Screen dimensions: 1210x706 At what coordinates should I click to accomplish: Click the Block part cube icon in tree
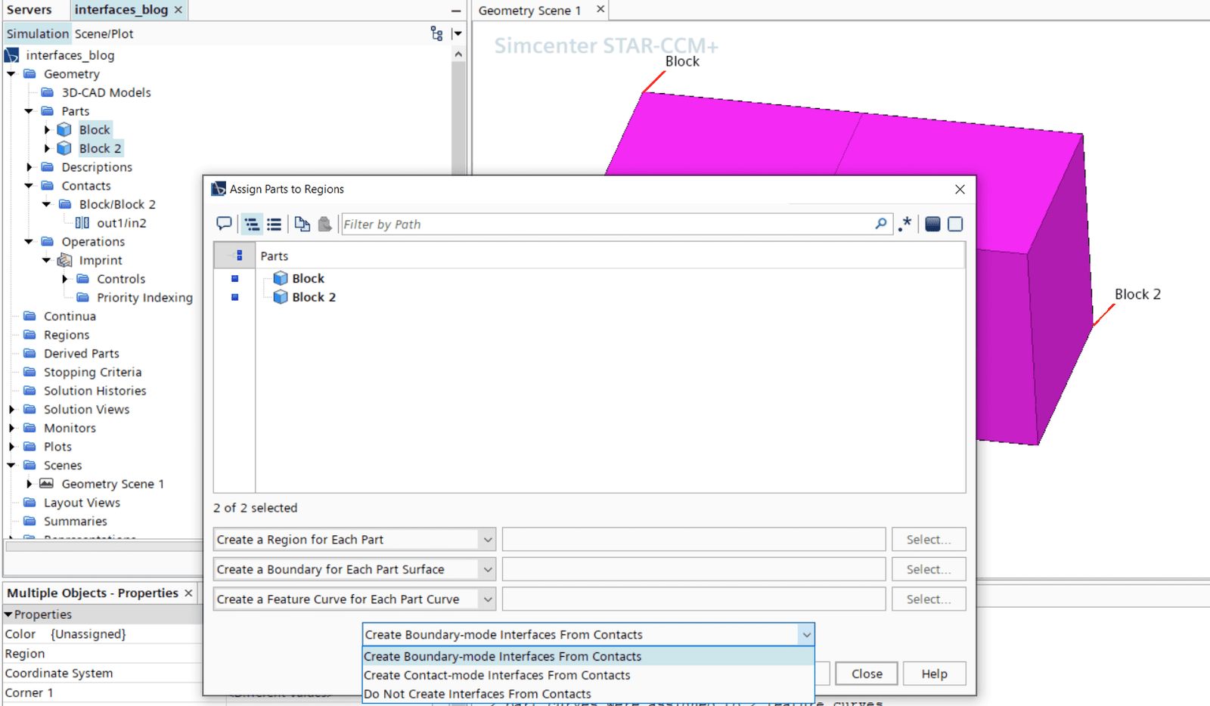click(64, 130)
